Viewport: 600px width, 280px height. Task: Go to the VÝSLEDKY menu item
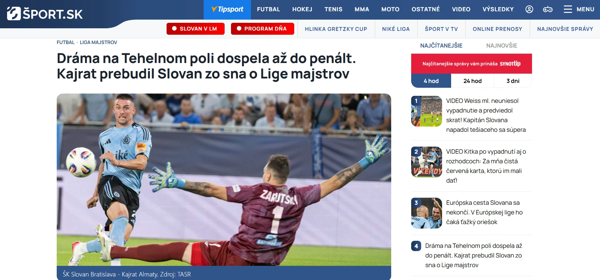coord(498,9)
